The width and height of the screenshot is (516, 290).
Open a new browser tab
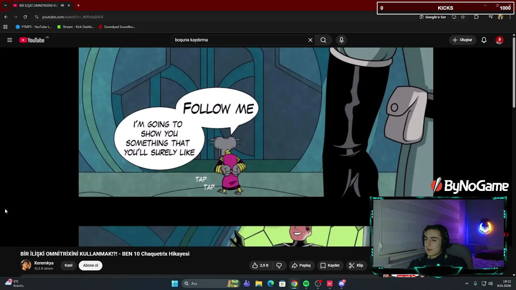point(78,5)
